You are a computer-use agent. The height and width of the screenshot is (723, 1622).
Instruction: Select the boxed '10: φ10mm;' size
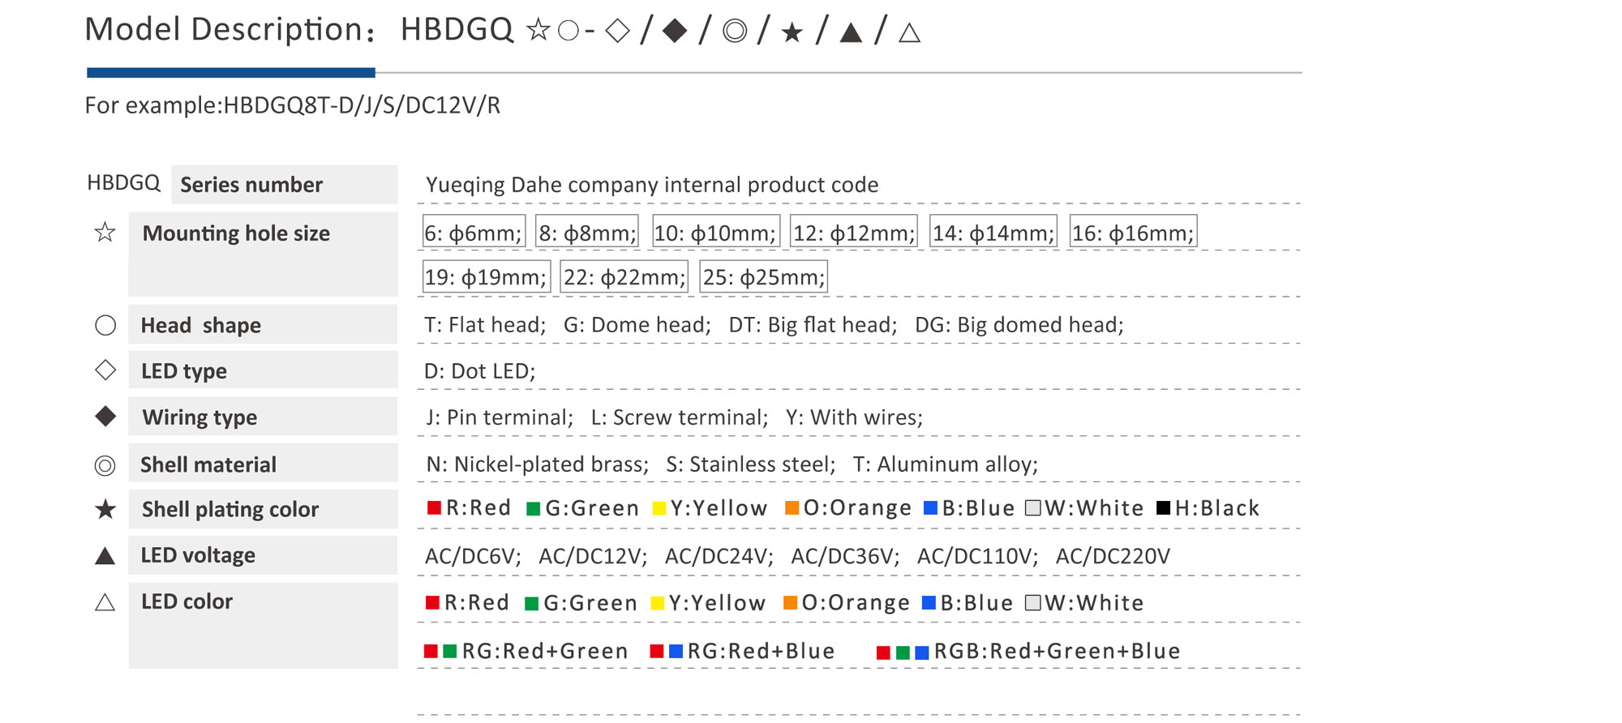716,232
